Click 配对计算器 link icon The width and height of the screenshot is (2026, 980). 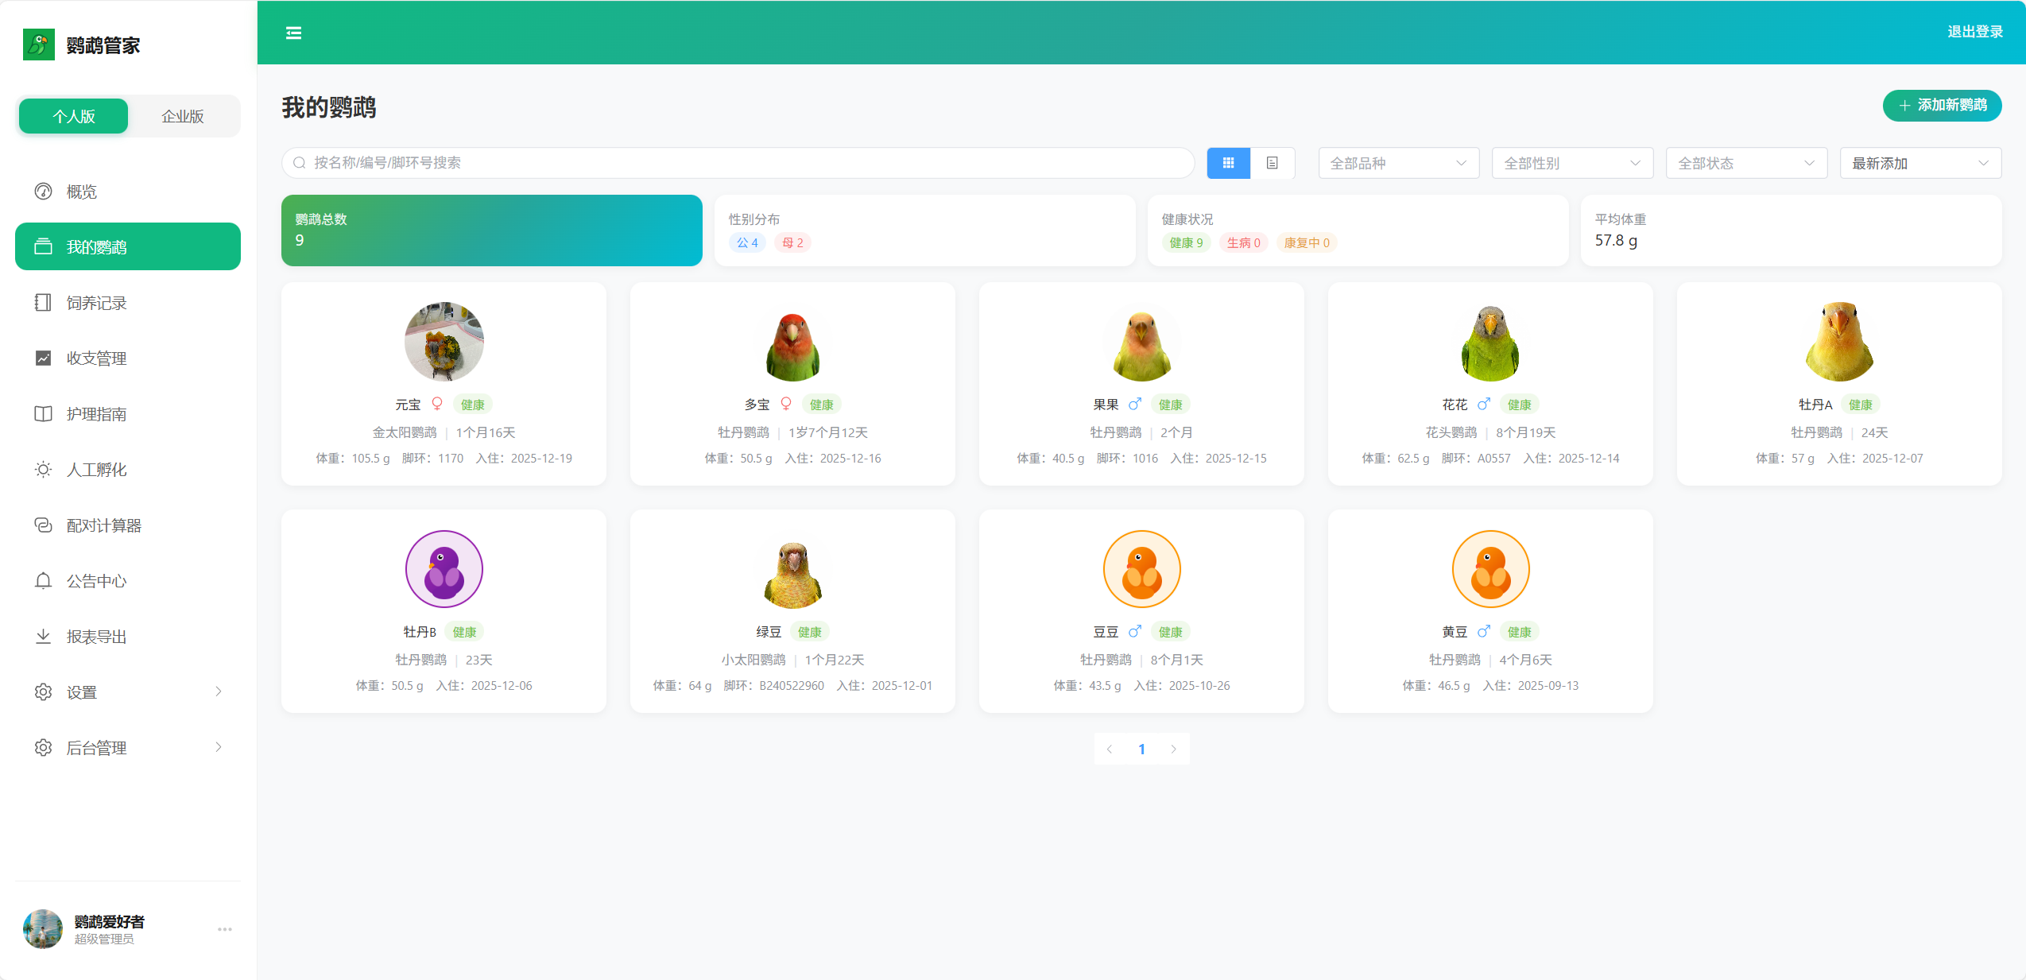(44, 525)
